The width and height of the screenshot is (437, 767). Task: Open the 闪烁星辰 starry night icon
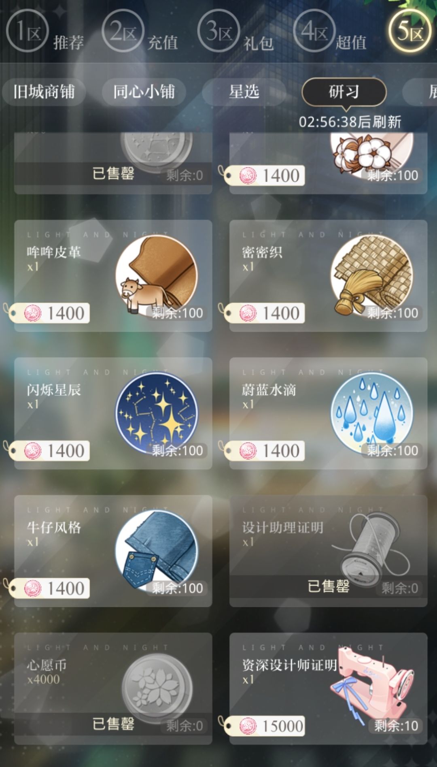click(x=157, y=414)
